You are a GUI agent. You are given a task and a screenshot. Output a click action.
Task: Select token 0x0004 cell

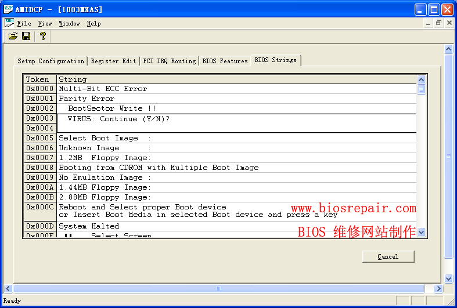pyautogui.click(x=40, y=128)
